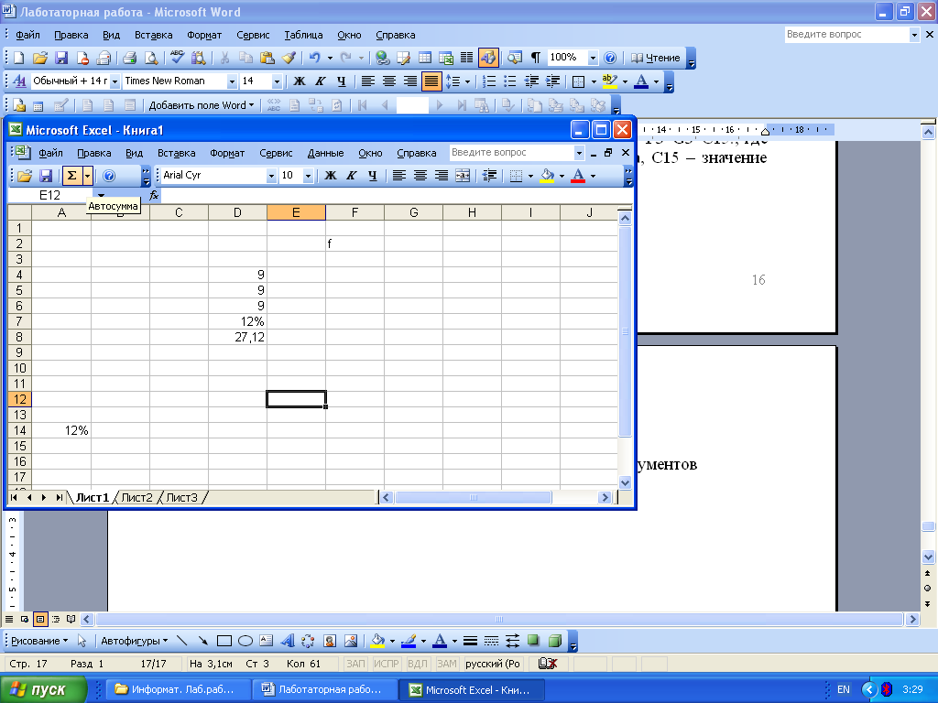938x703 pixels.
Task: Center align in the Excel toolbar
Action: tap(420, 175)
